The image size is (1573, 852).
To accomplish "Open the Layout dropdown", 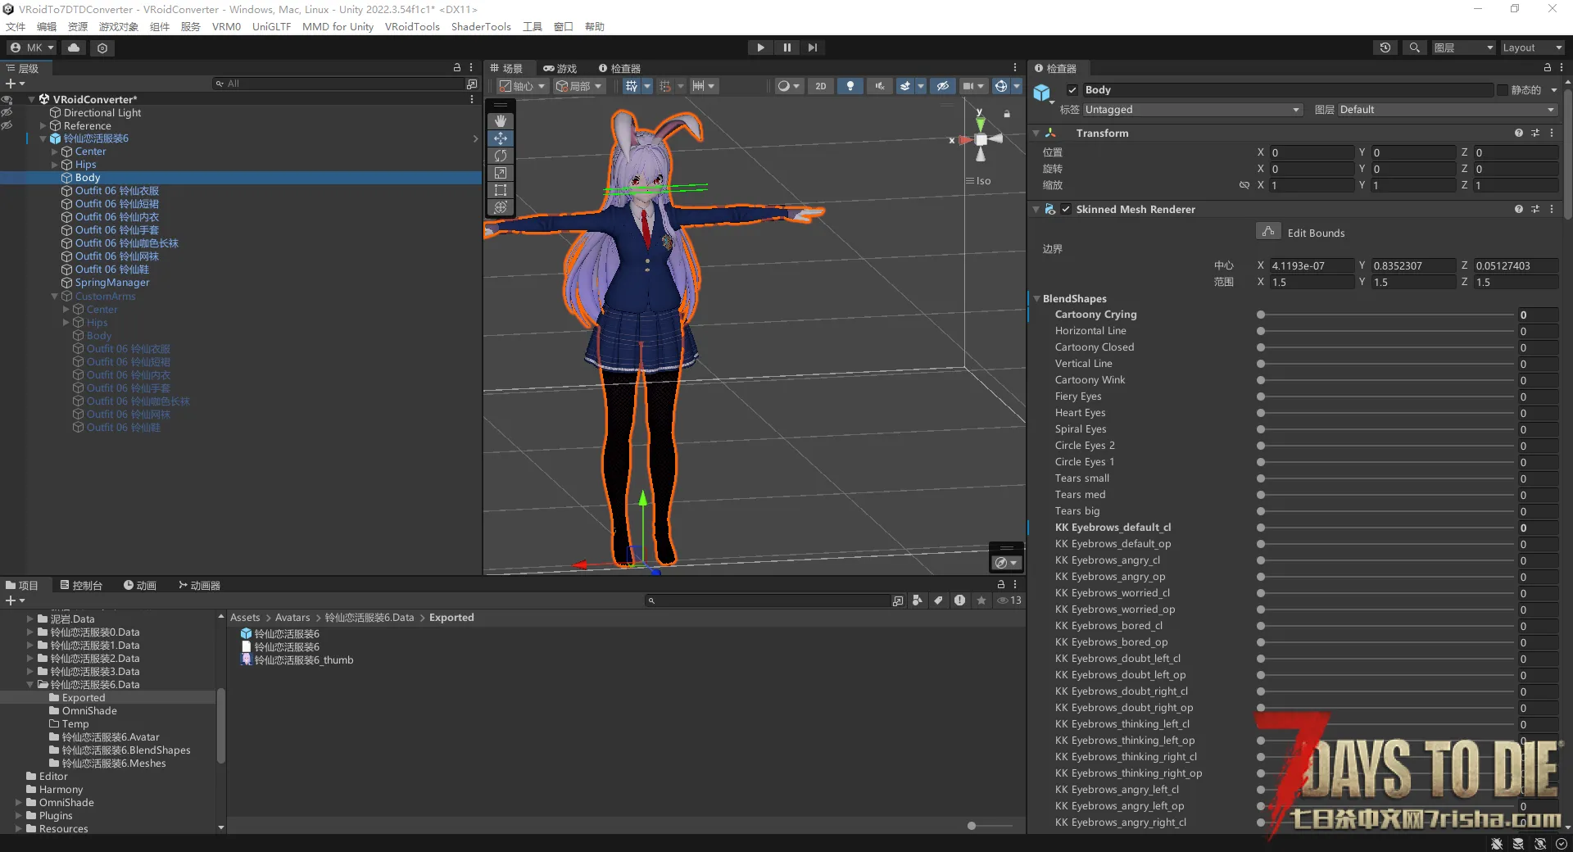I will [1530, 48].
